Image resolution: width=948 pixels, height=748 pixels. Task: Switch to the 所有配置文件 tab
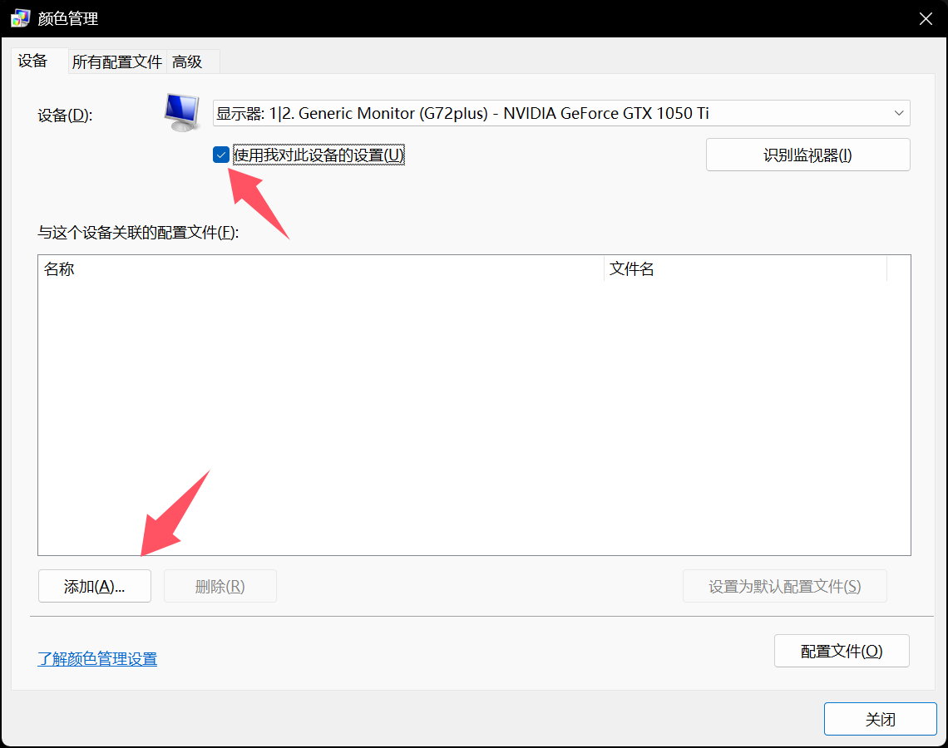[x=116, y=62]
